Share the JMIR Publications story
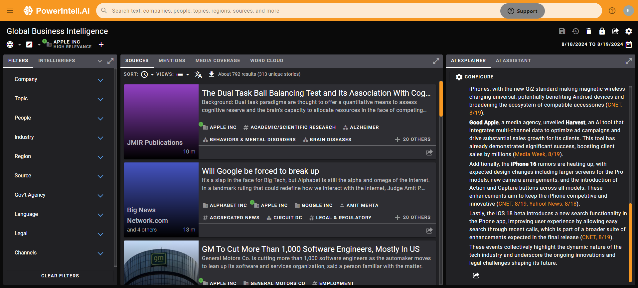 click(429, 152)
